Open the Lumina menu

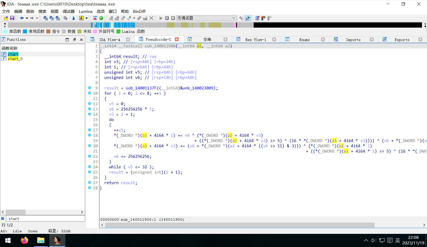(86, 11)
